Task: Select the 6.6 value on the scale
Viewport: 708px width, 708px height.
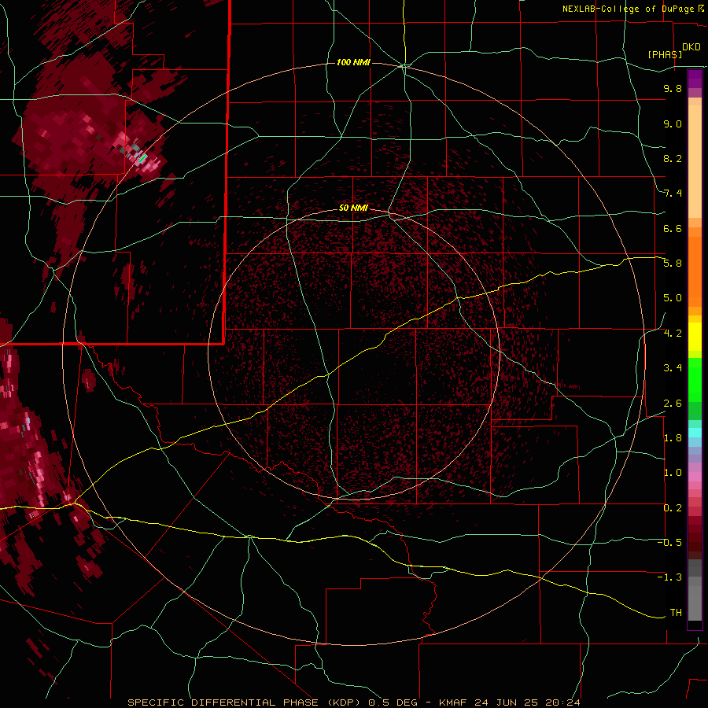Action: (x=673, y=228)
